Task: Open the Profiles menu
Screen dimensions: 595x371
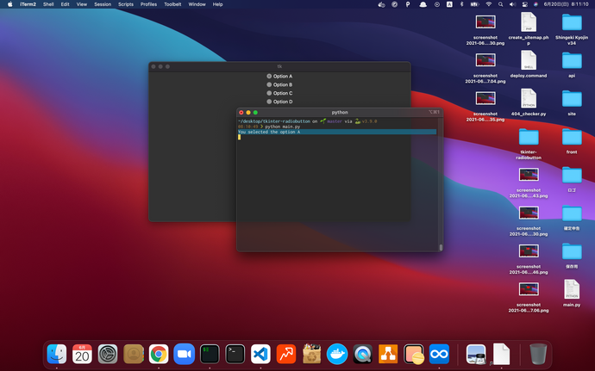Action: point(148,4)
